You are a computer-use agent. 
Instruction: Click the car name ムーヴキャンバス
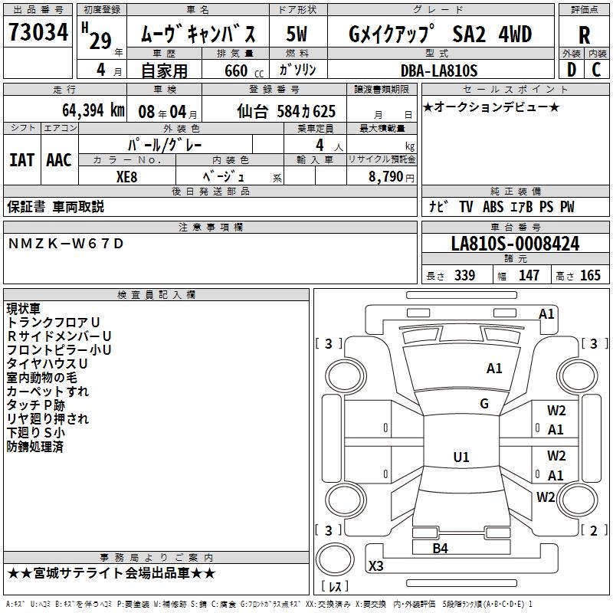point(198,34)
